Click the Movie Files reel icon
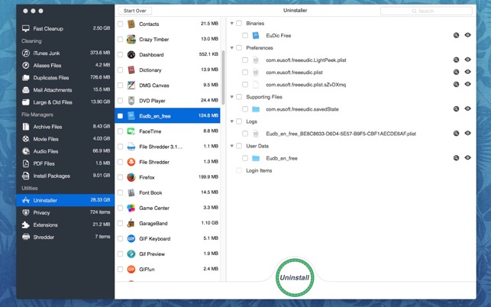The image size is (491, 307). pyautogui.click(x=26, y=139)
